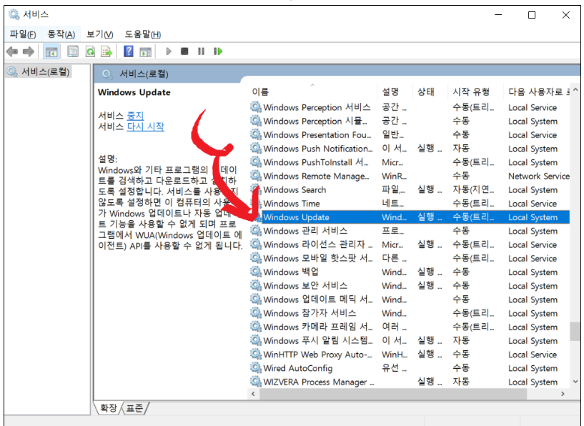This screenshot has height=426, width=584.
Task: Switch to the 확장 tab
Action: point(109,408)
